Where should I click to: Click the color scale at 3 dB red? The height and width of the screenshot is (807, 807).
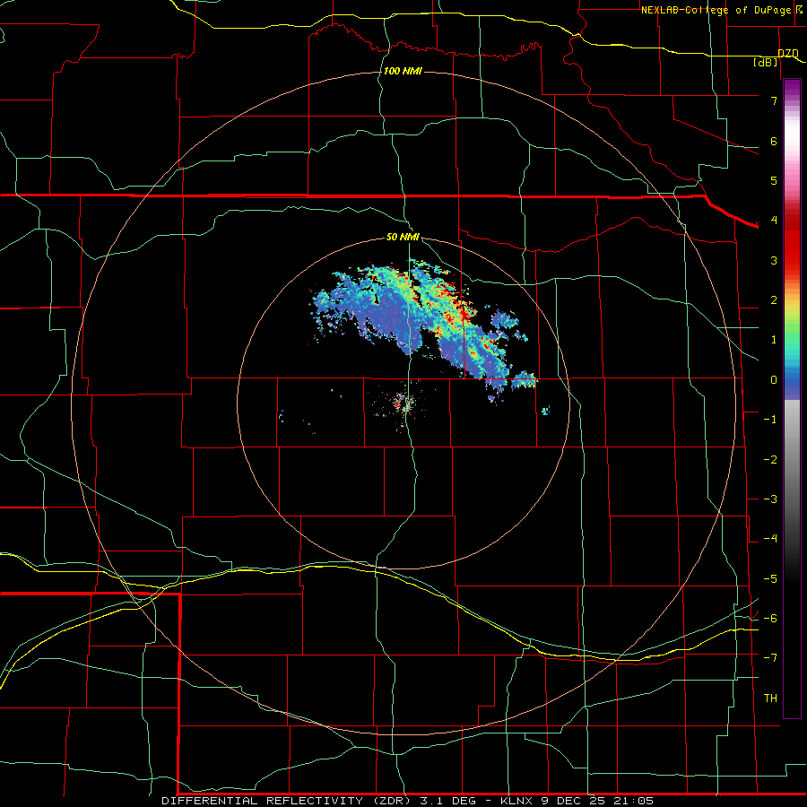pos(792,260)
